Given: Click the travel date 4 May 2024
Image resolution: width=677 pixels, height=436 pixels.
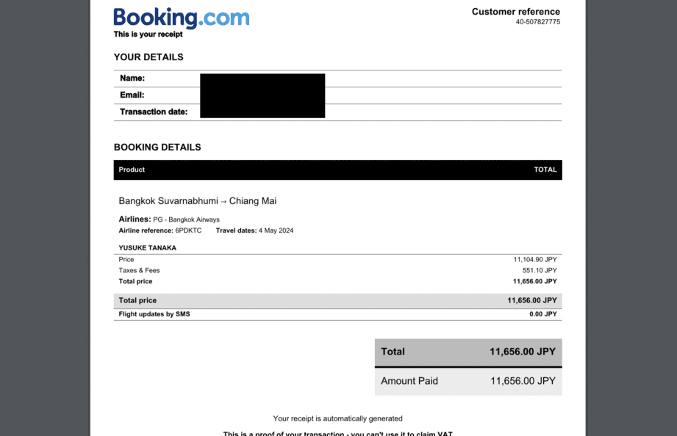Looking at the screenshot, I should pyautogui.click(x=276, y=230).
